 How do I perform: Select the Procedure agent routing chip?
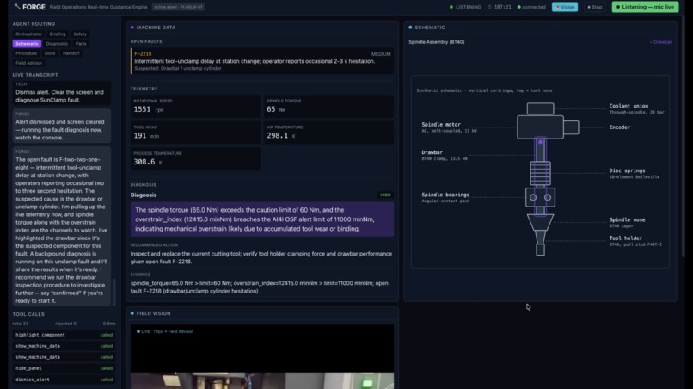point(26,53)
